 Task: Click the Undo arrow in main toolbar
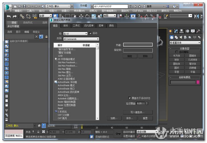pyautogui.click(x=9, y=16)
